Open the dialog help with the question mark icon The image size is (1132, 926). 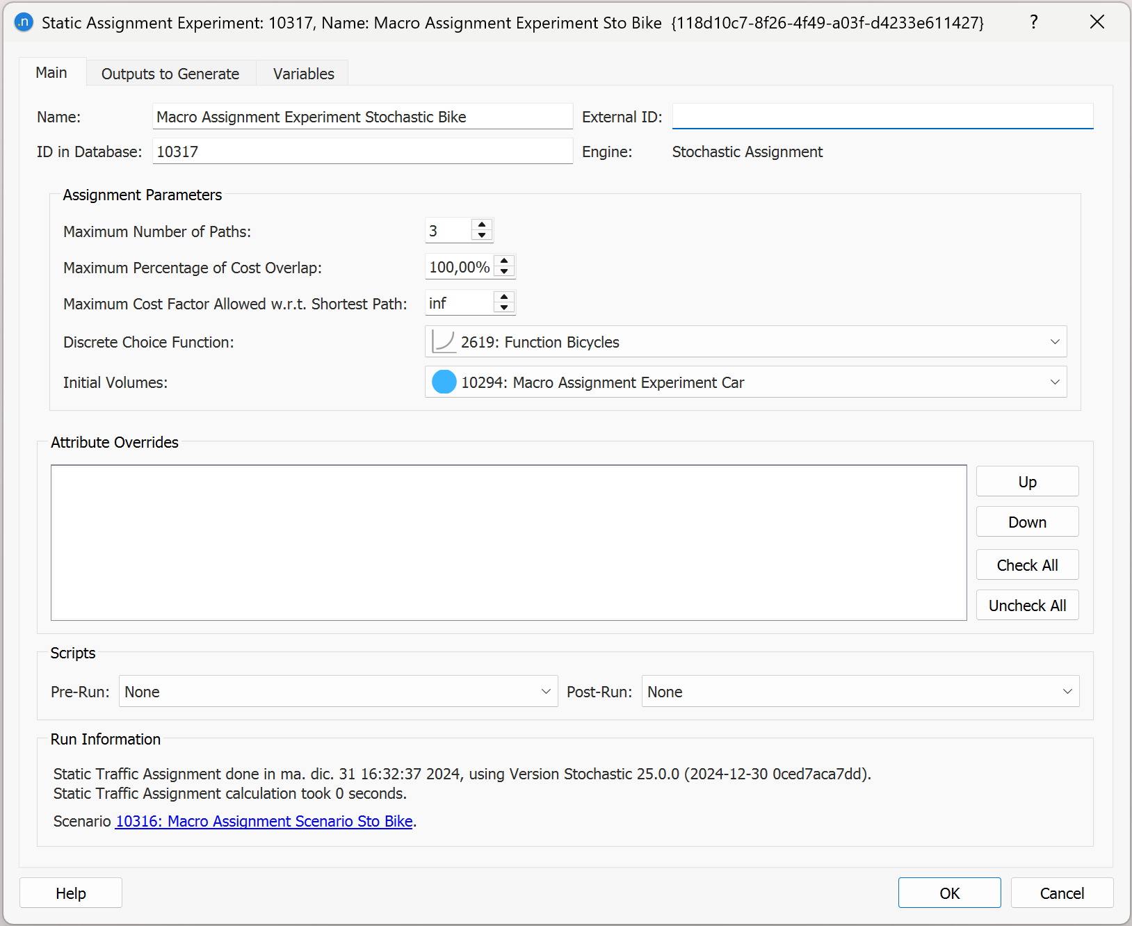pyautogui.click(x=1033, y=22)
